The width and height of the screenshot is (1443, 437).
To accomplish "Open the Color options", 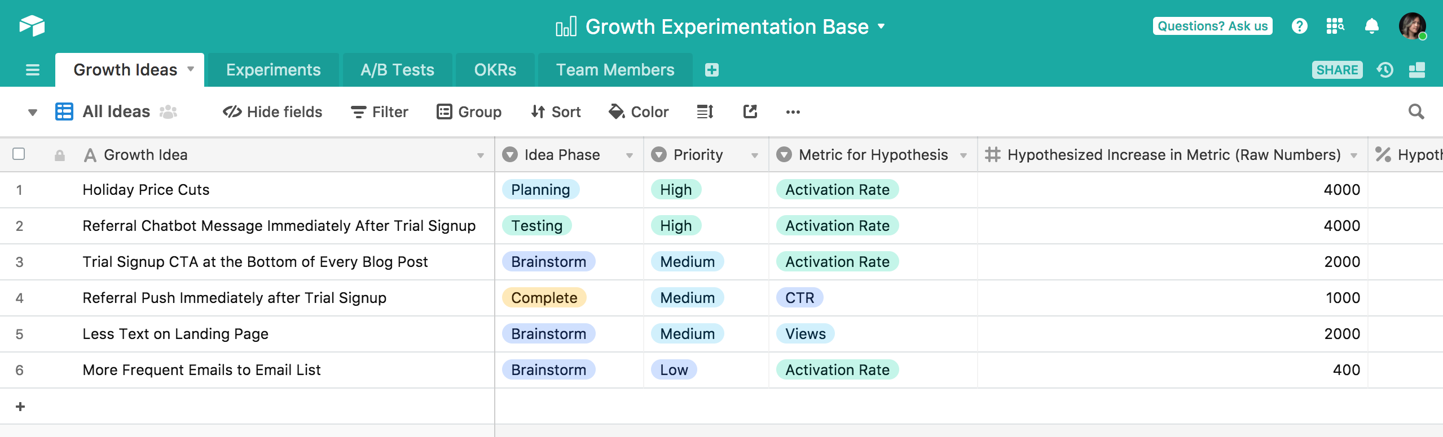I will pos(639,112).
